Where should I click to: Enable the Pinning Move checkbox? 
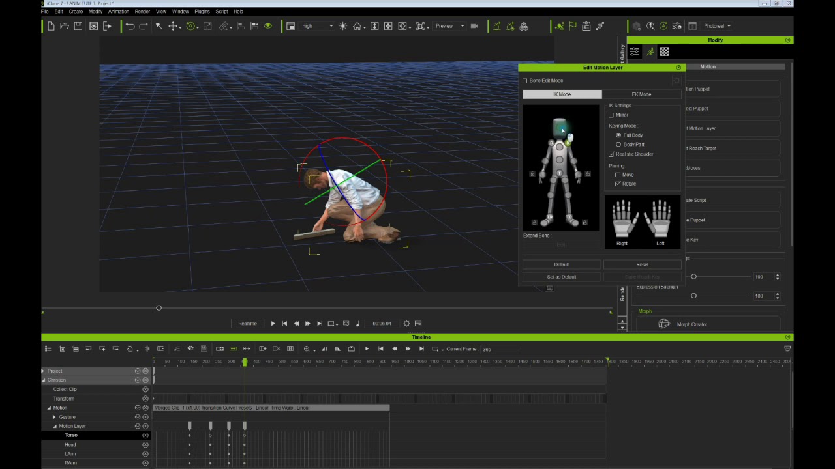pyautogui.click(x=618, y=175)
